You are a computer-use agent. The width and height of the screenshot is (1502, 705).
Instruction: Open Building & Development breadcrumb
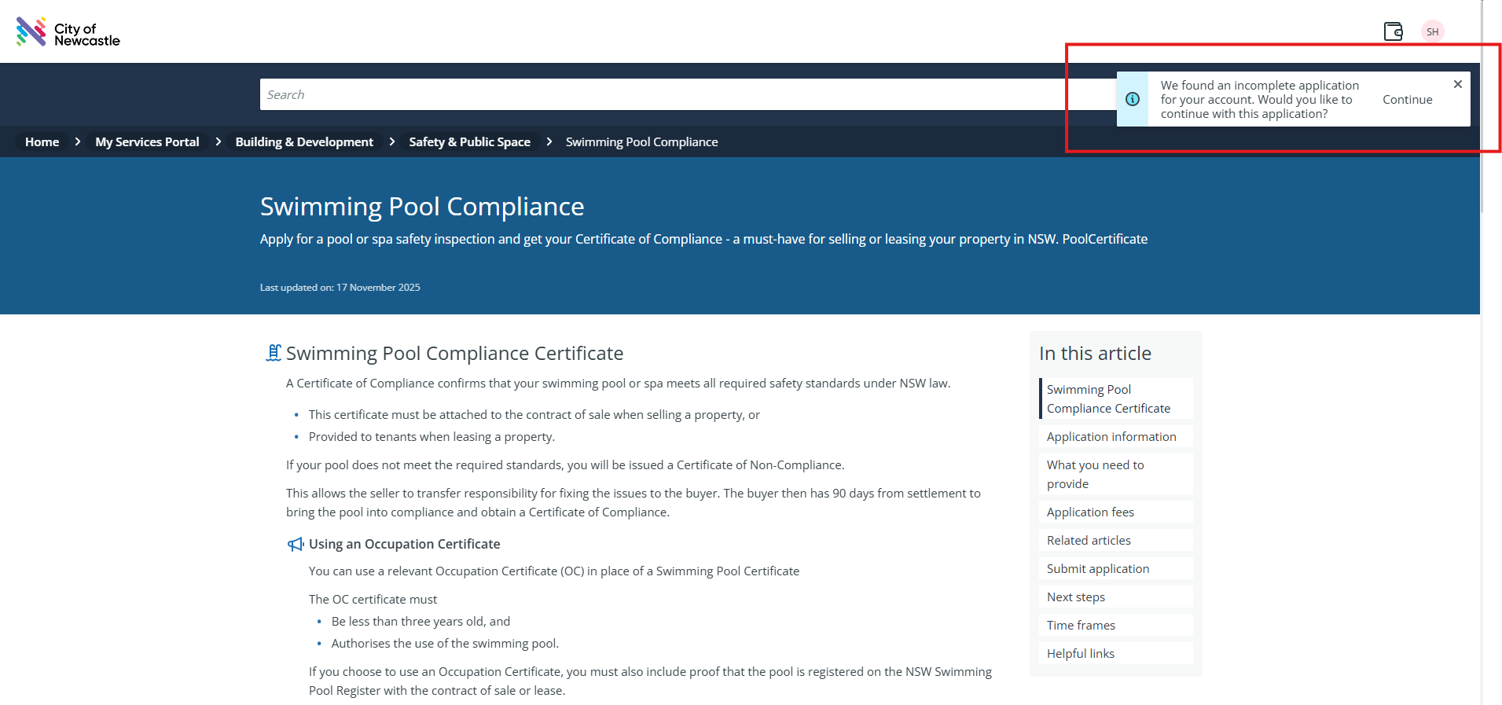point(304,141)
